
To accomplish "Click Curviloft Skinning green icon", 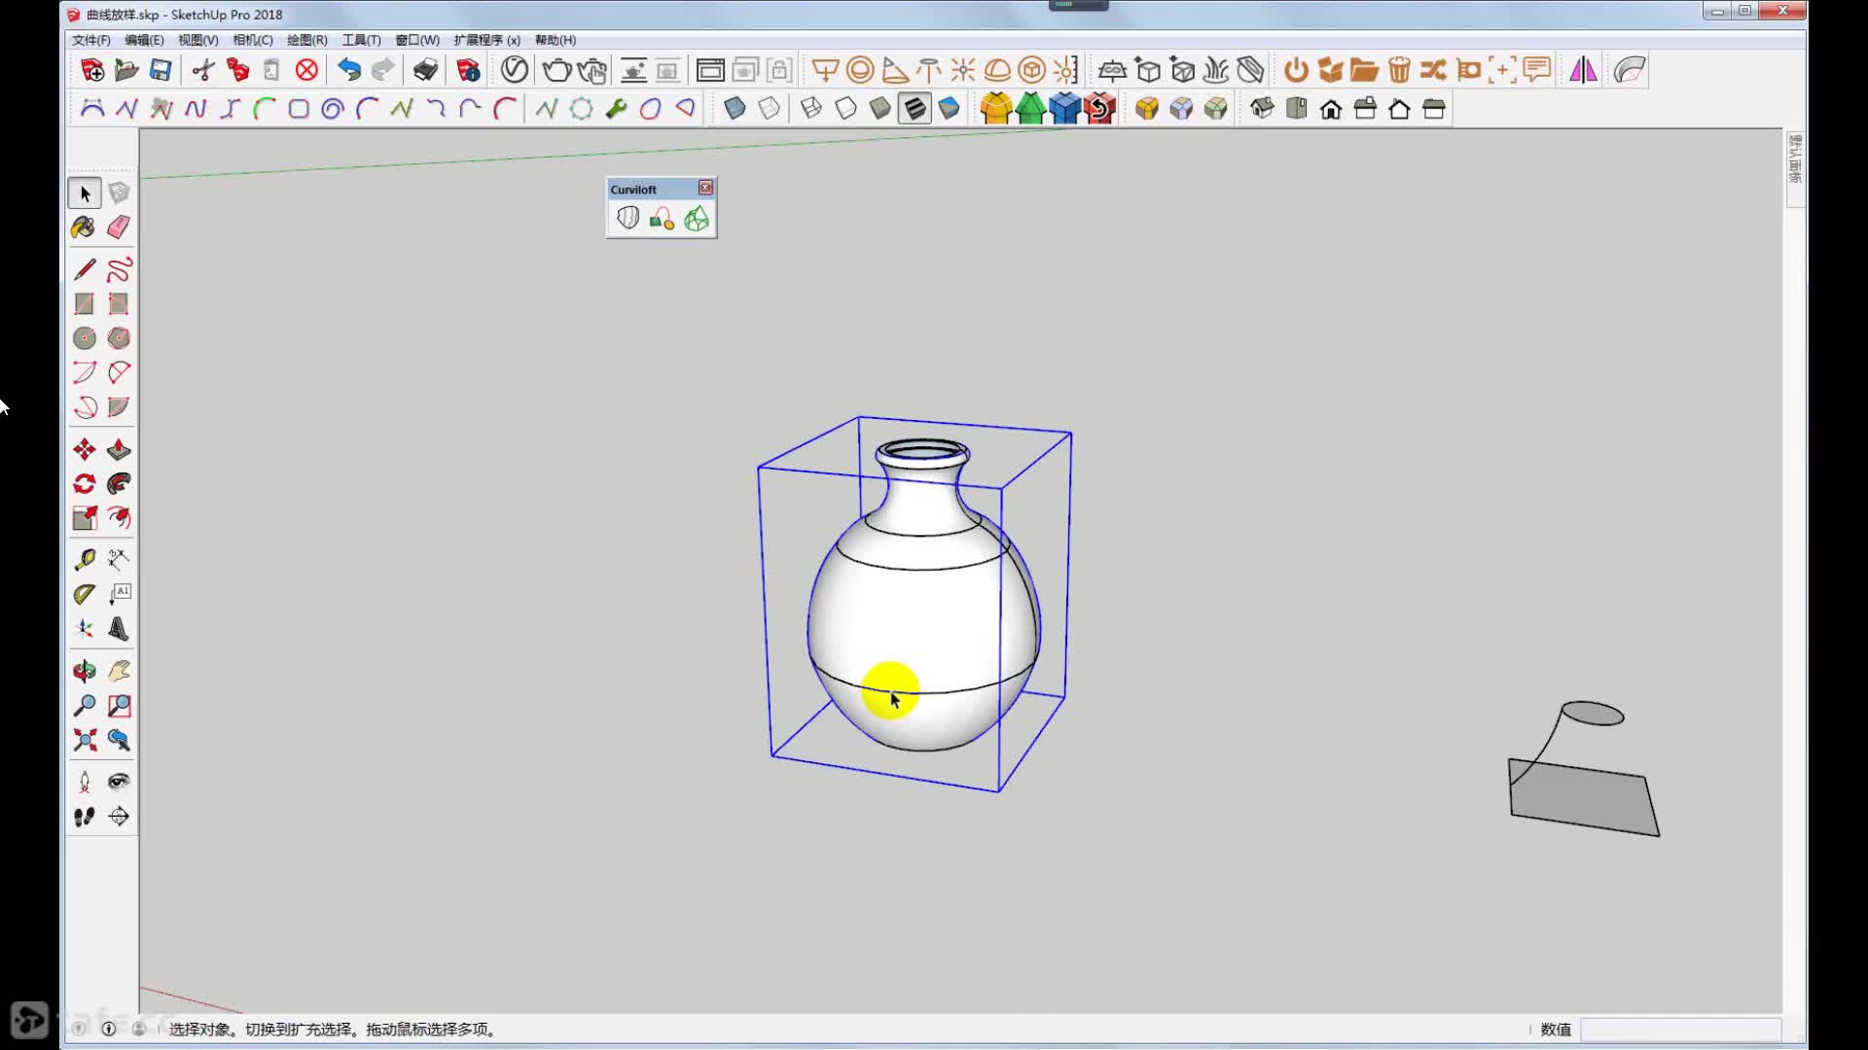I will 697,219.
